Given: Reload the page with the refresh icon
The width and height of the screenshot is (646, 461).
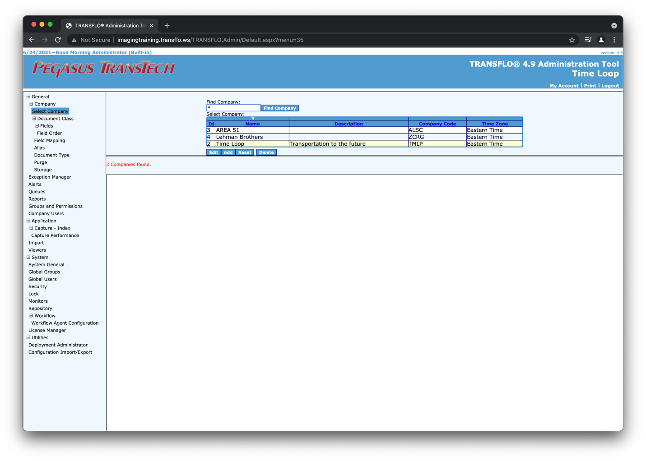Looking at the screenshot, I should click(58, 40).
